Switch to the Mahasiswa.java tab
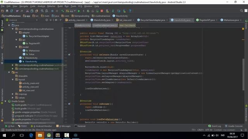The width and height of the screenshot is (248, 139). coord(231,20)
